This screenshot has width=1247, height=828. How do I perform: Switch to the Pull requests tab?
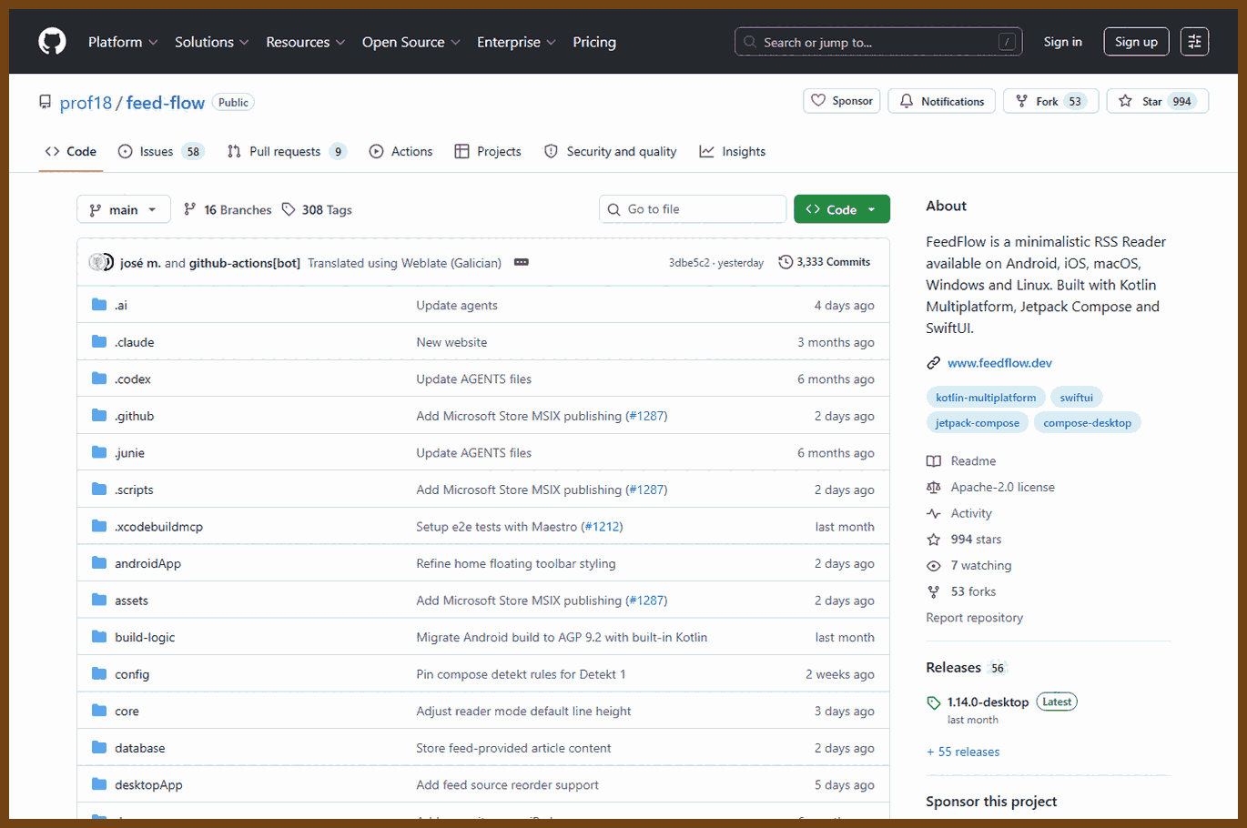(x=287, y=152)
